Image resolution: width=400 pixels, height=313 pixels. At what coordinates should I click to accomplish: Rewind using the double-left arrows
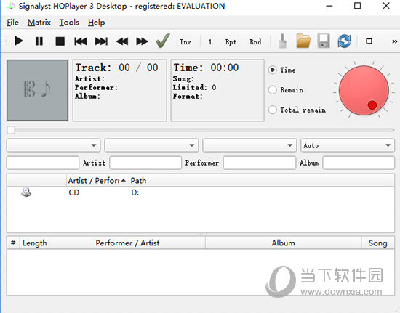click(122, 41)
